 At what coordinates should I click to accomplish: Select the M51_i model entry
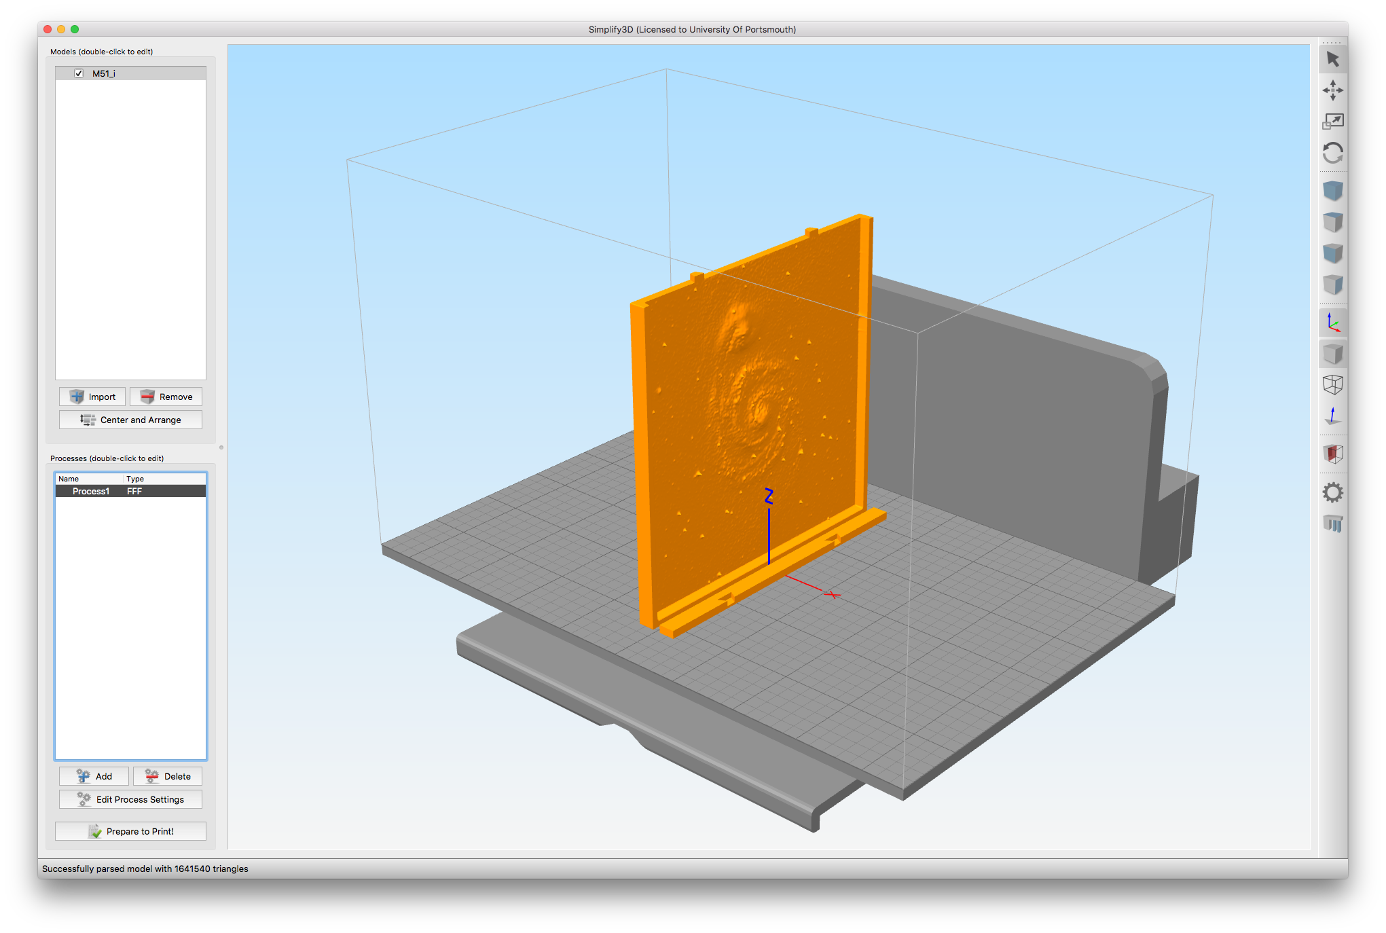click(104, 73)
